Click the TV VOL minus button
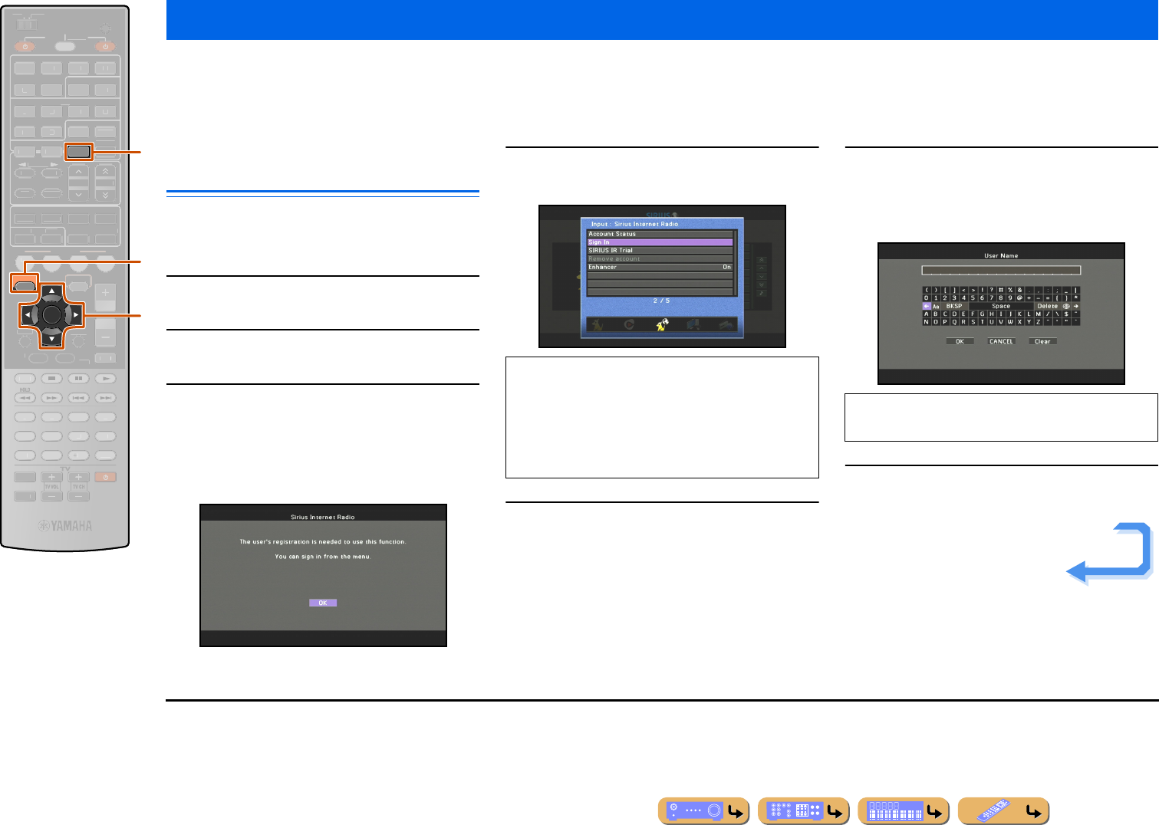This screenshot has height=825, width=1159. pyautogui.click(x=52, y=496)
